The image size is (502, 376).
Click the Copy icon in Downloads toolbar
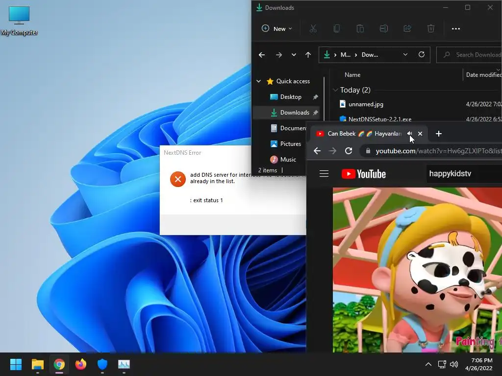[336, 29]
